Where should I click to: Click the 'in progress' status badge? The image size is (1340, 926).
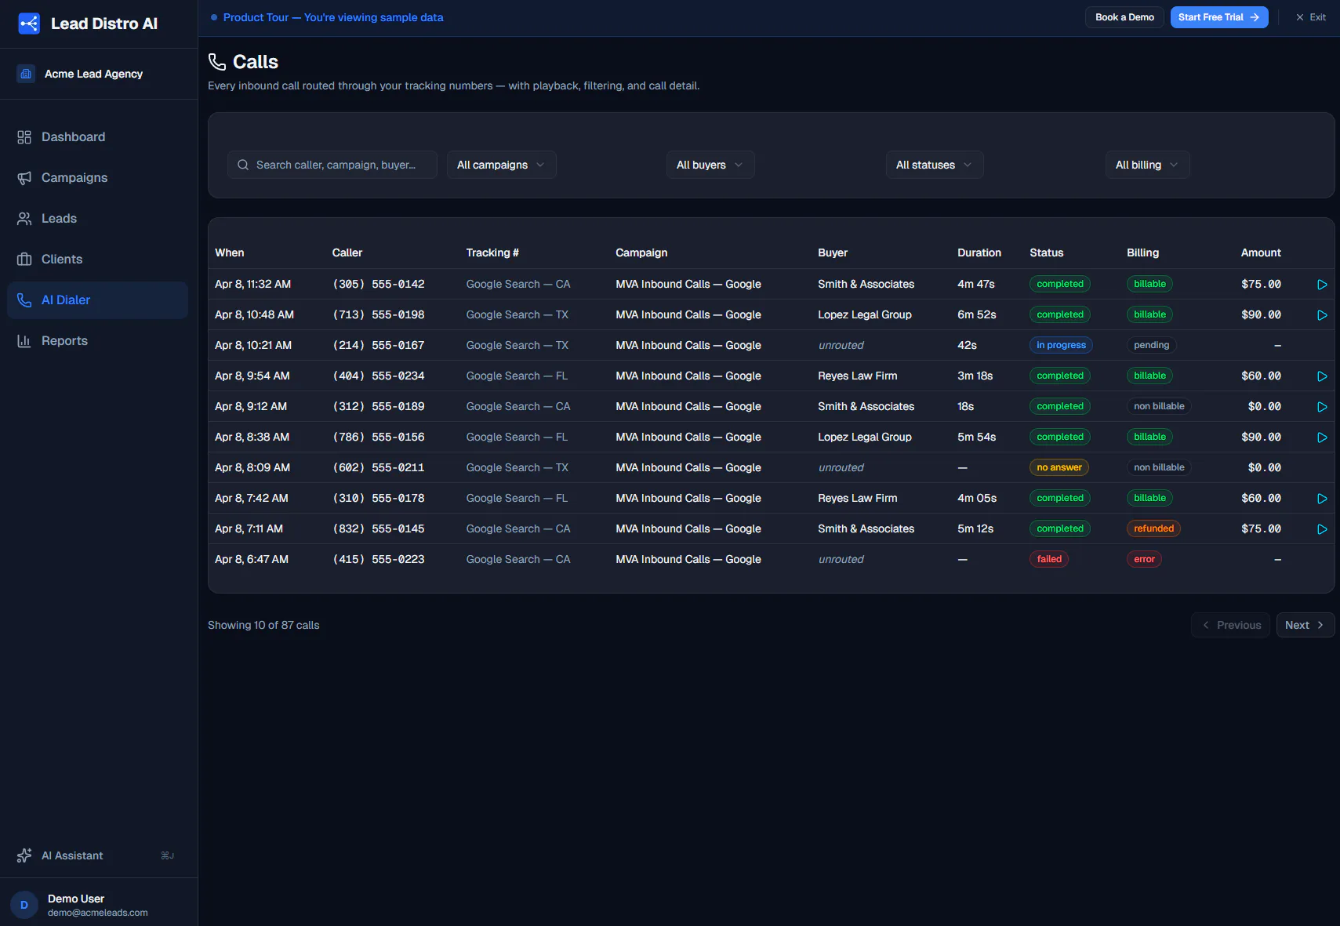tap(1061, 345)
